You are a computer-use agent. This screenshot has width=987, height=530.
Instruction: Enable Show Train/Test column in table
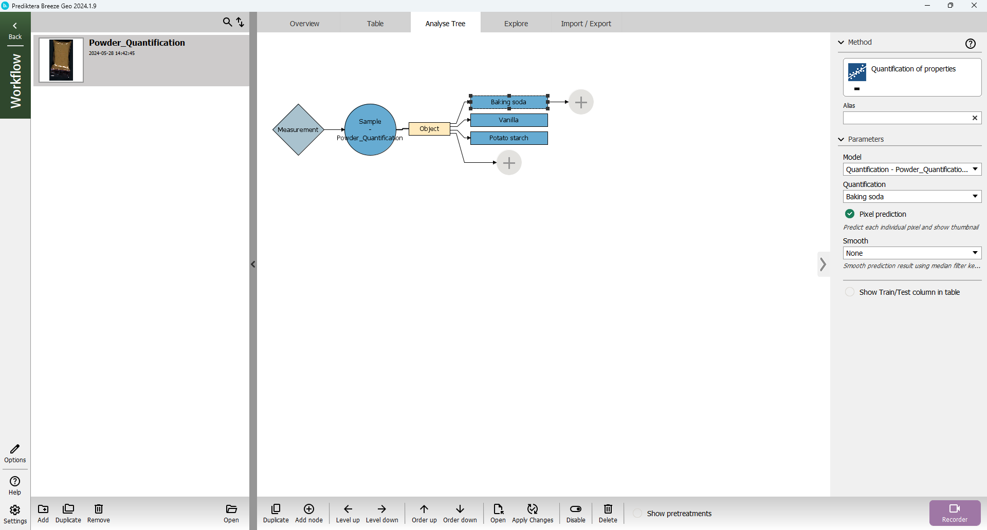tap(850, 292)
